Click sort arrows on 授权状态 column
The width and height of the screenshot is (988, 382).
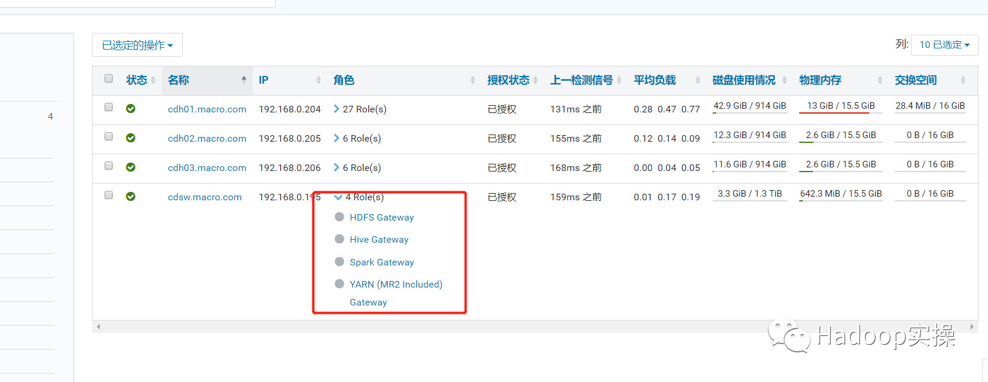[x=536, y=80]
